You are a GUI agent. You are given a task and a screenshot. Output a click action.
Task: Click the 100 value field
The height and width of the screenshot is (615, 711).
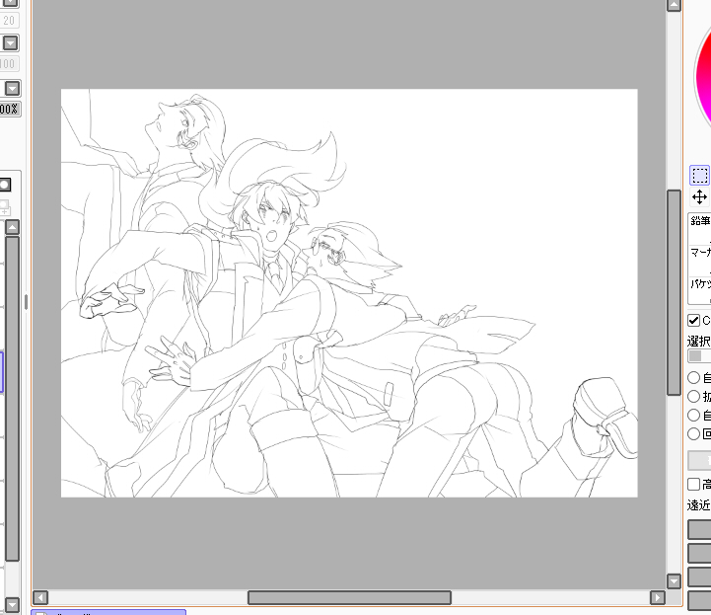[9, 63]
